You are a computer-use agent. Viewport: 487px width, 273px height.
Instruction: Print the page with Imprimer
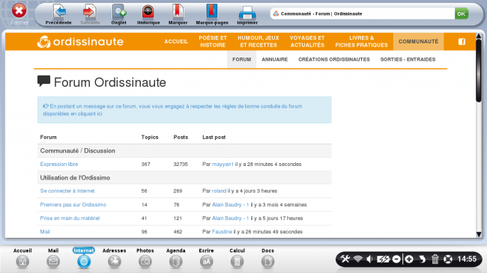click(247, 14)
